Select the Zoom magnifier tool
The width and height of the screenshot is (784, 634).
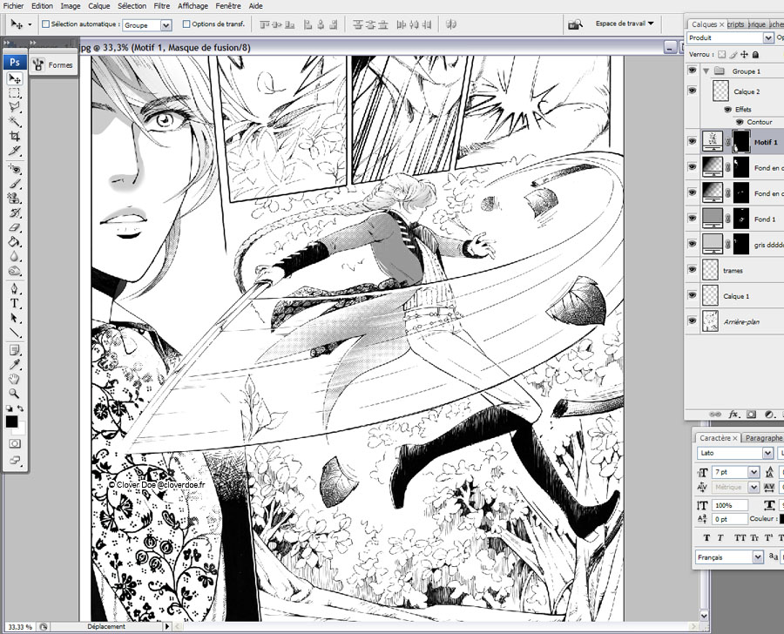click(15, 394)
